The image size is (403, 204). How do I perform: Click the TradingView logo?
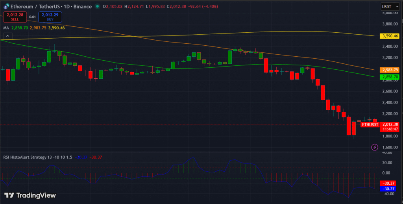point(30,195)
